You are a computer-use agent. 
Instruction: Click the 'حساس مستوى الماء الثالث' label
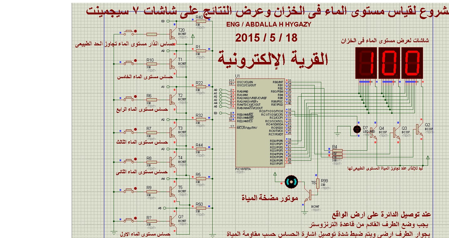tap(142, 142)
